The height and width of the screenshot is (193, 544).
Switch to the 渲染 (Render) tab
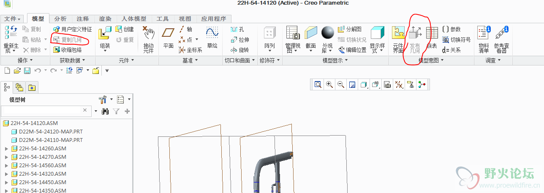pyautogui.click(x=105, y=19)
